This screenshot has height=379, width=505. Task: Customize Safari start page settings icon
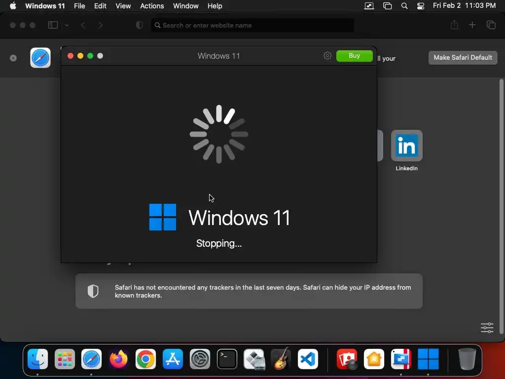pos(487,328)
